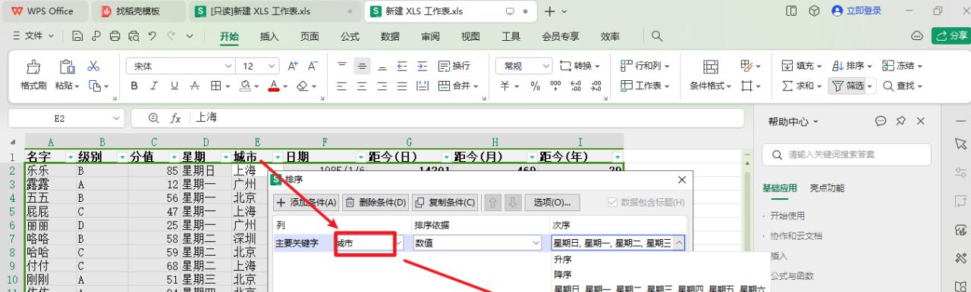Click the Save icon in quick access bar
Viewport: 971px width, 292px height.
77,36
